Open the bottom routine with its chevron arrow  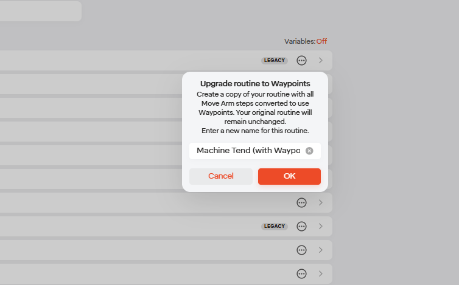[x=321, y=274]
